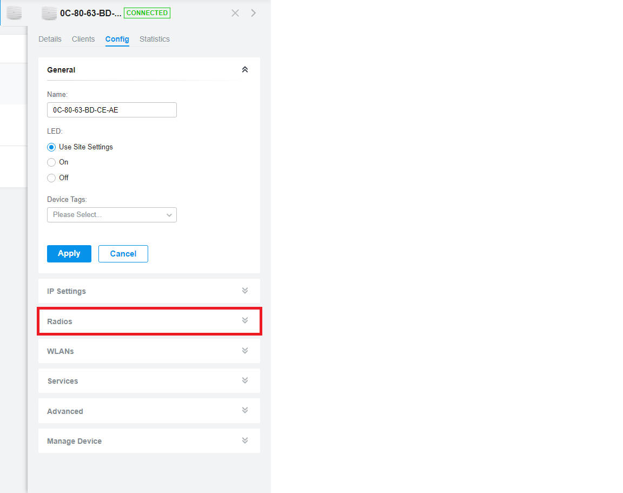Click the Radios double-chevron icon
Screen dimensions: 623x493
point(245,321)
